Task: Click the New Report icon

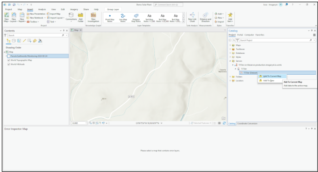Action: click(x=22, y=15)
